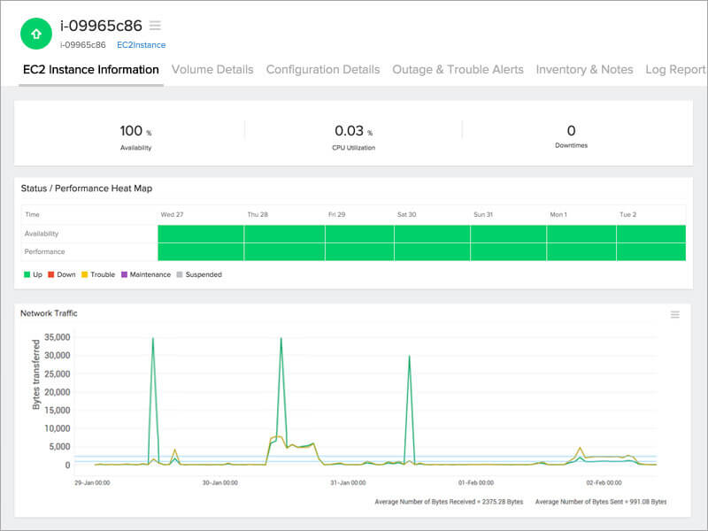Open the Configuration Details tab
The width and height of the screenshot is (708, 531).
(323, 70)
